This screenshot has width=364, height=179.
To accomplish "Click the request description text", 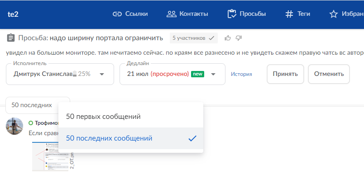I will click(185, 53).
